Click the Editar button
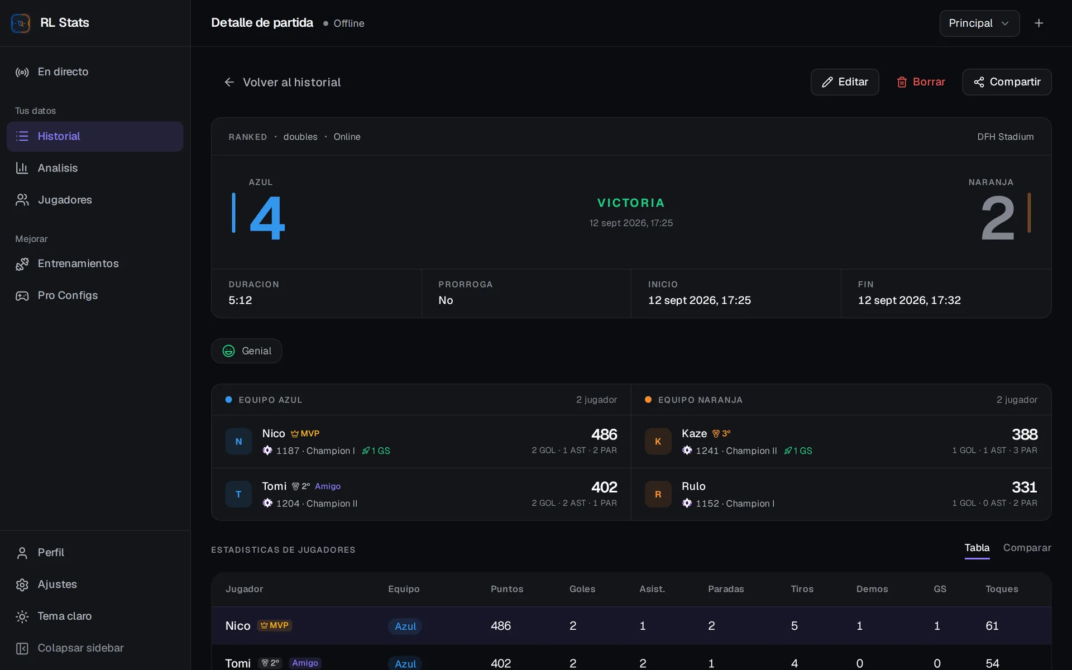The image size is (1072, 670). [x=845, y=82]
